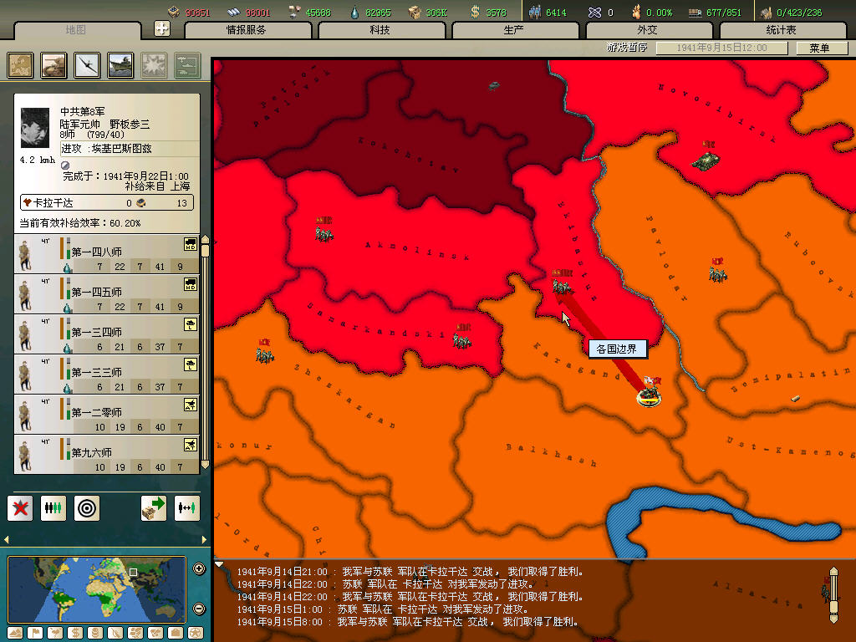
Task: Click the commander portrait of 野板参三
Action: pyautogui.click(x=35, y=128)
